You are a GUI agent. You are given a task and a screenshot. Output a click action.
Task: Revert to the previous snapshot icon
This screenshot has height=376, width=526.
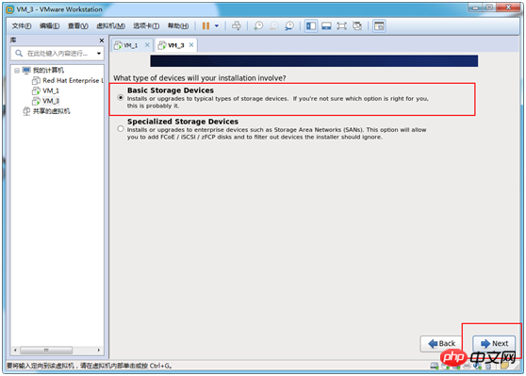click(274, 25)
